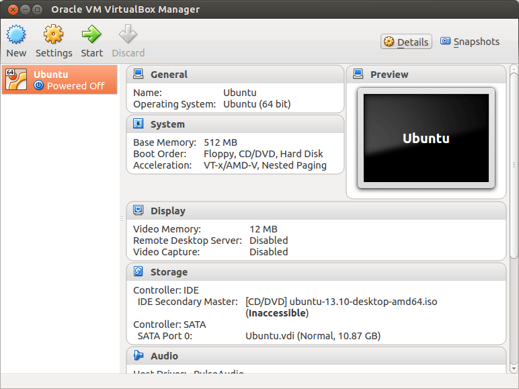Click the 'Name:' value Ubuntu in General
Screen dimensions: 519x389
(239, 93)
